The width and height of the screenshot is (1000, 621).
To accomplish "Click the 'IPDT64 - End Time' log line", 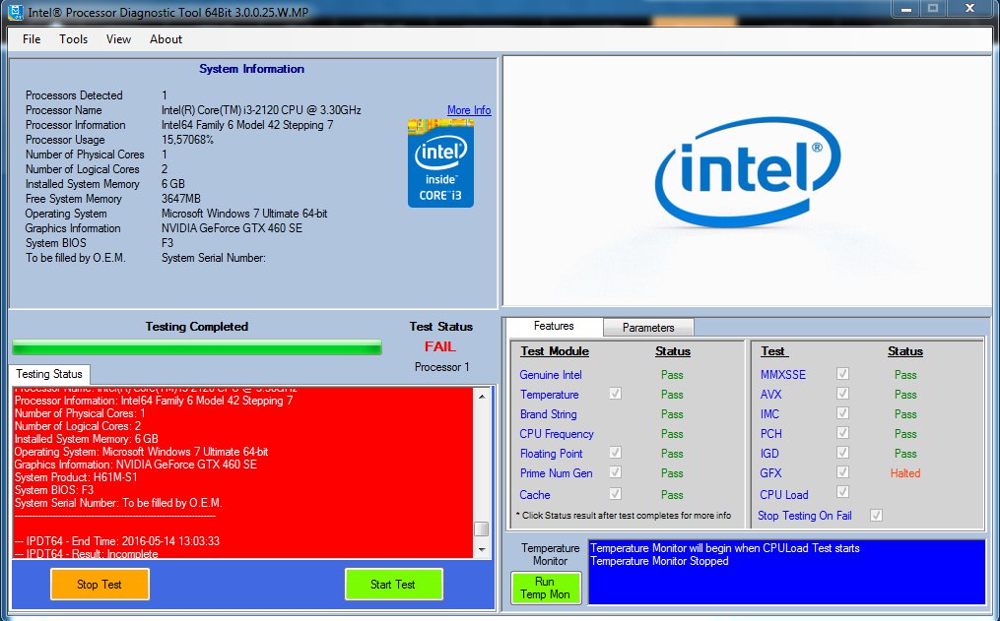I will (x=116, y=540).
